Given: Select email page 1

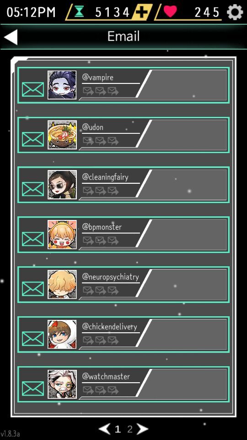Looking at the screenshot, I should (x=118, y=429).
